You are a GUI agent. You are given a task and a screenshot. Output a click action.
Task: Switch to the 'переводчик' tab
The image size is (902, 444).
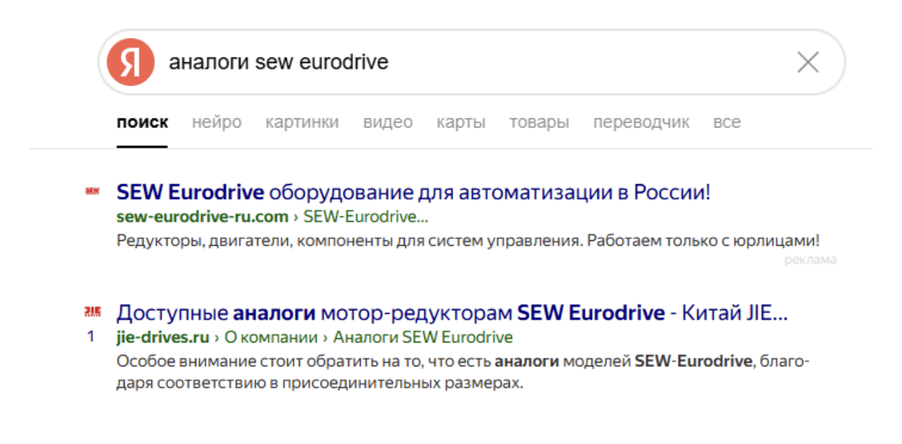click(641, 123)
